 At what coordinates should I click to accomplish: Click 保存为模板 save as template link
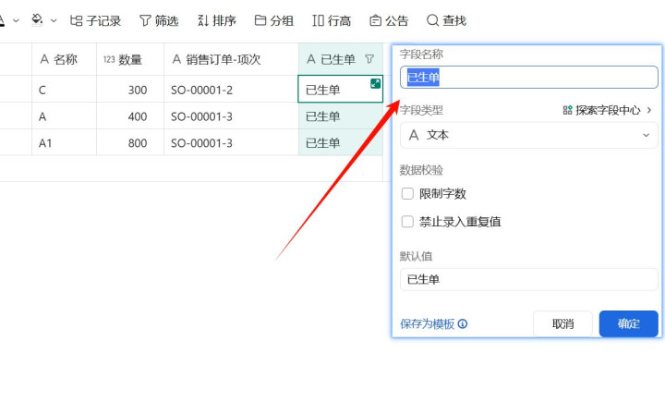click(x=427, y=324)
